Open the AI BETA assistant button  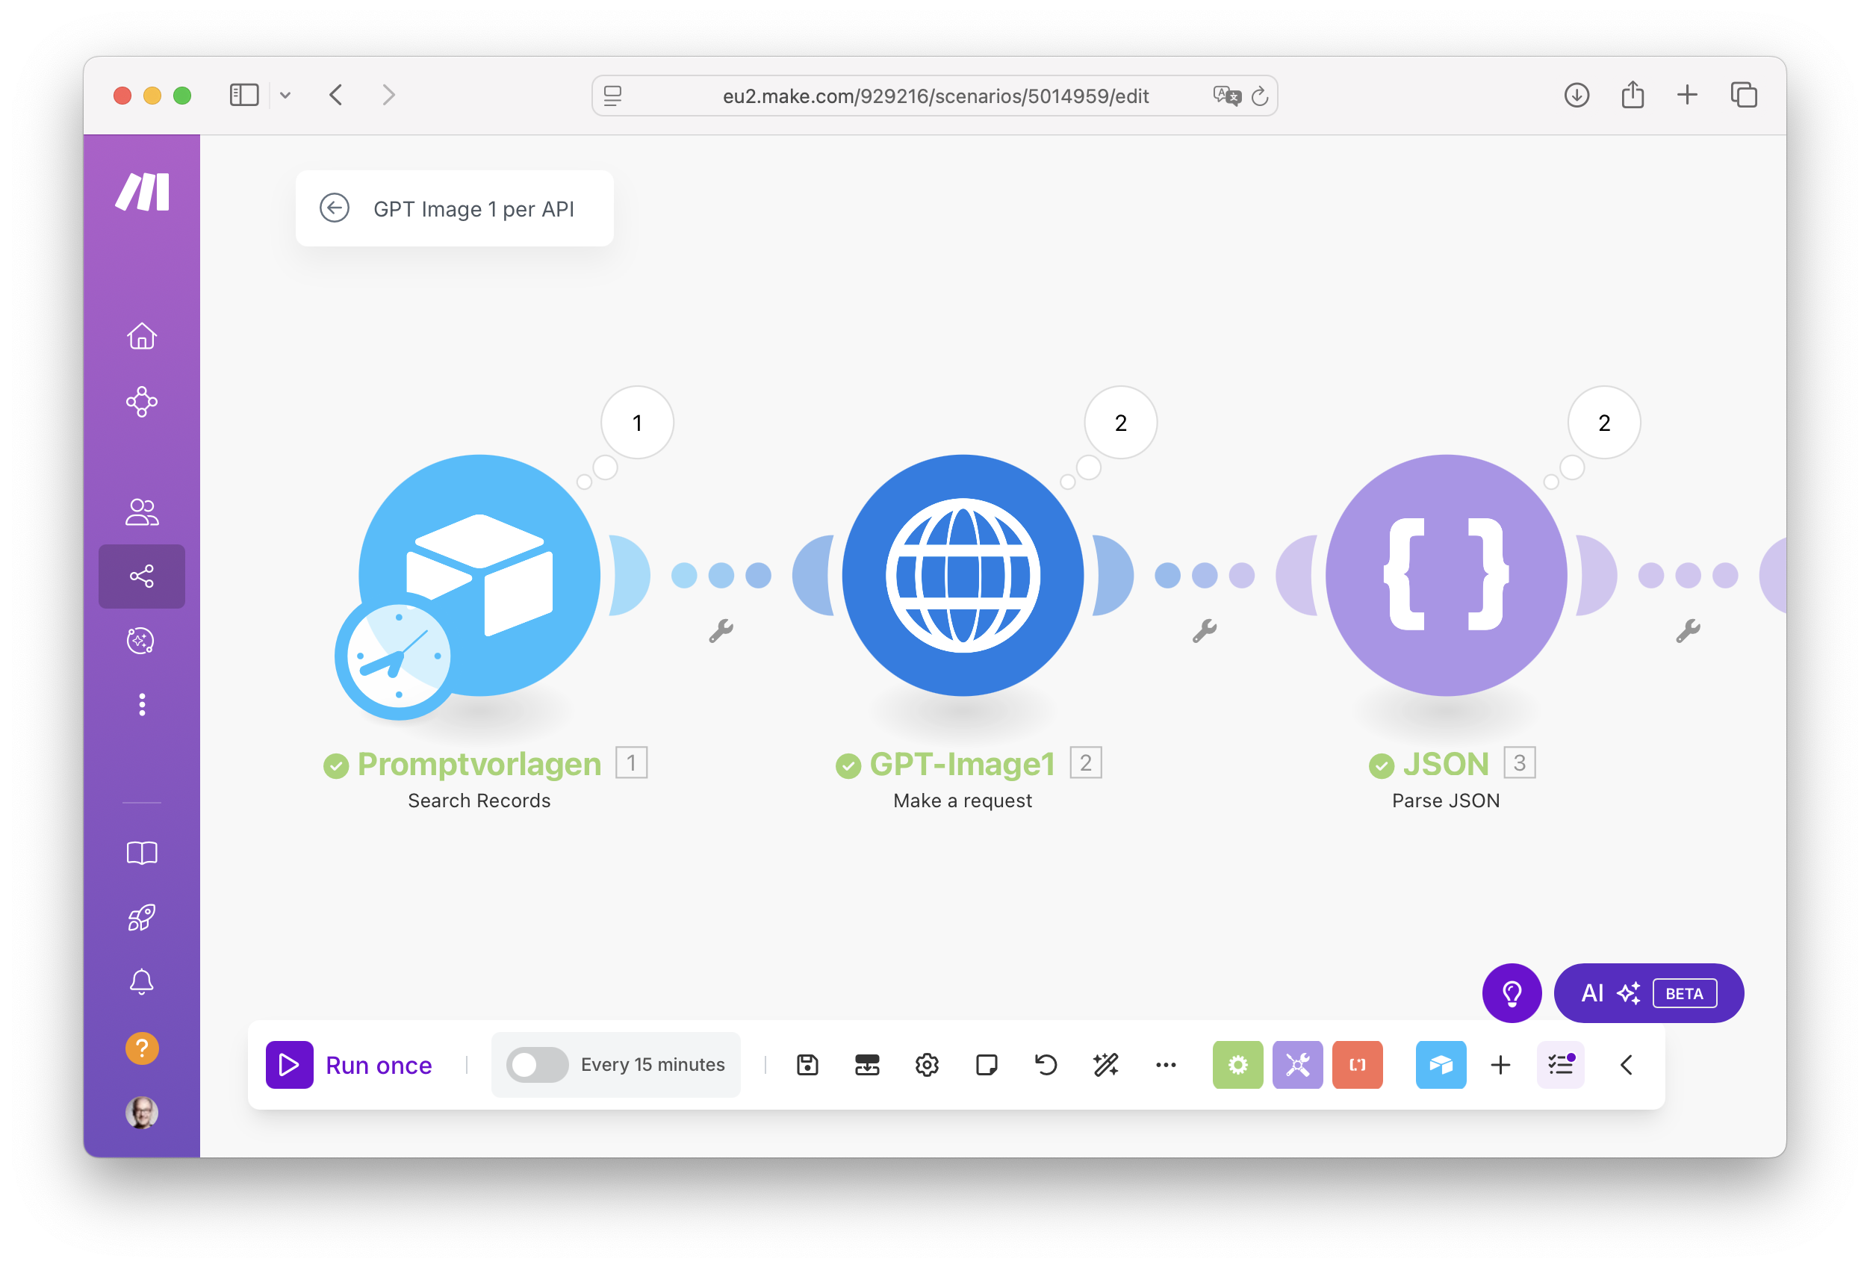1649,994
